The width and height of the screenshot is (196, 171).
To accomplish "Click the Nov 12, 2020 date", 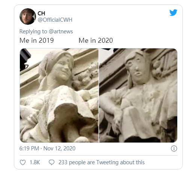I will point(59,148).
